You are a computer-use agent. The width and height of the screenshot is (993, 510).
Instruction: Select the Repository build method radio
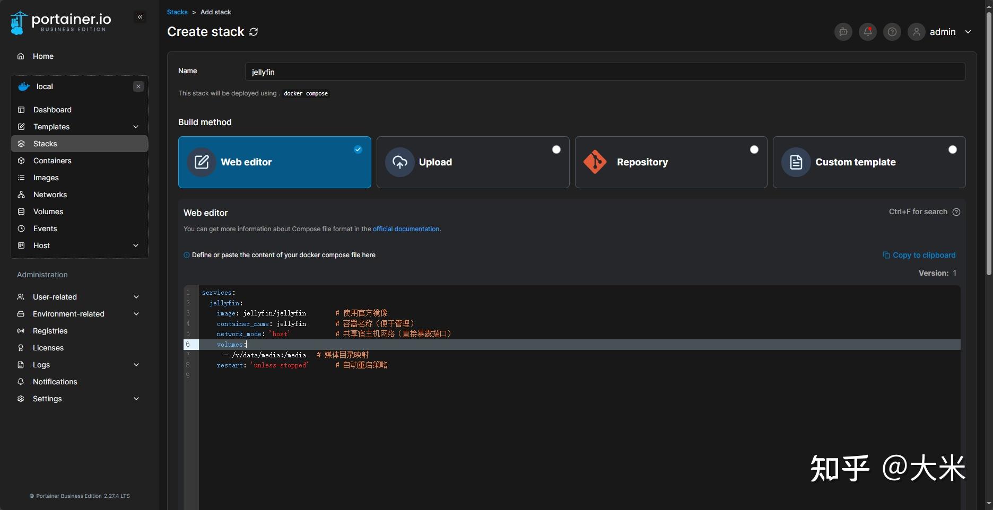754,150
